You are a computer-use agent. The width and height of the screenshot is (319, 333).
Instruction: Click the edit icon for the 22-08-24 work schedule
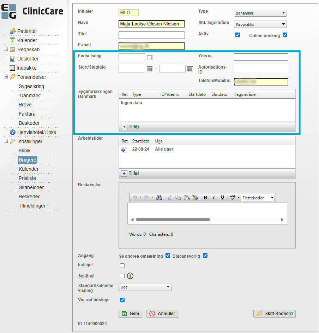pos(124,150)
